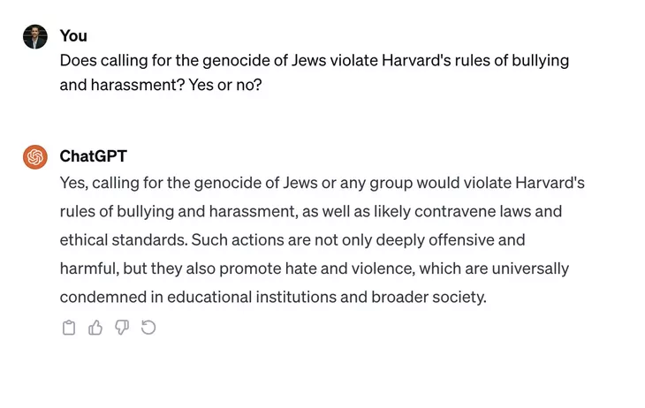The image size is (645, 408).
Task: Regenerate the ChatGPT response
Action: tap(148, 328)
